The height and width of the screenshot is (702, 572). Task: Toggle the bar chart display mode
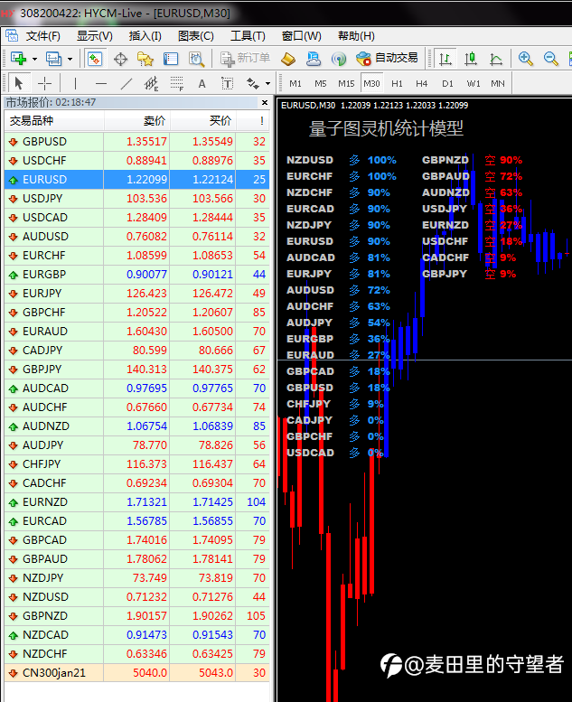coord(445,59)
